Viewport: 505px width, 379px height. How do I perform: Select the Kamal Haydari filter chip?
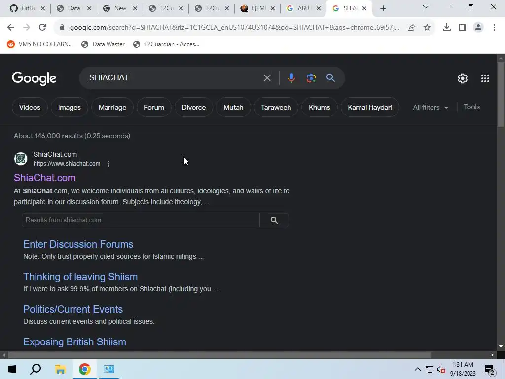click(x=370, y=107)
